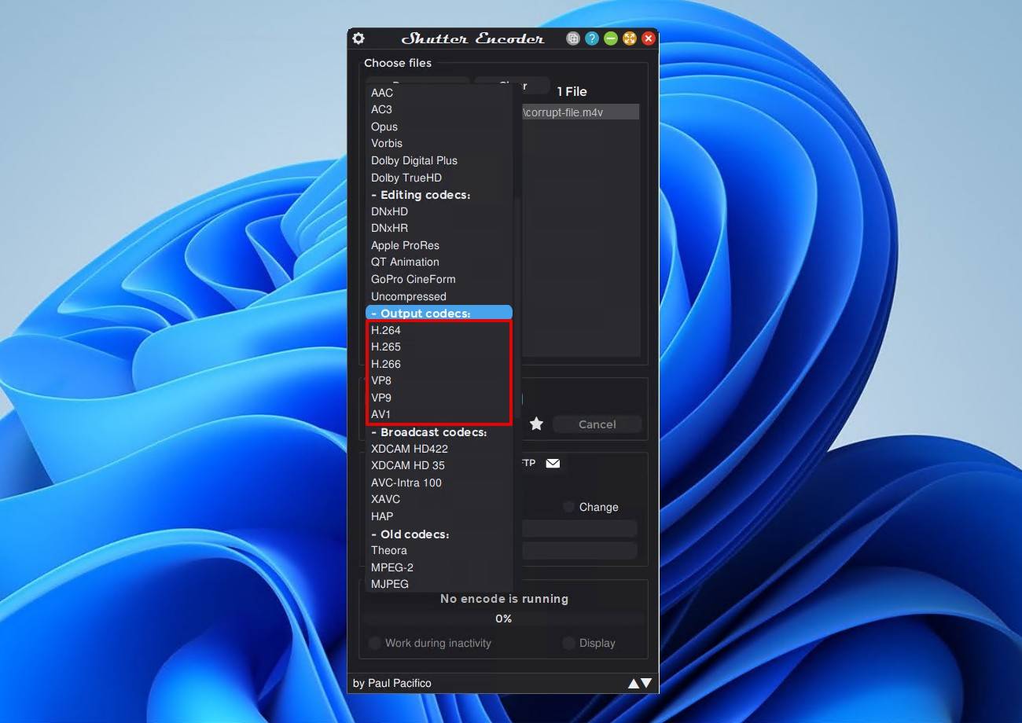1022x723 pixels.
Task: Click the first destination field below Change
Action: point(579,528)
